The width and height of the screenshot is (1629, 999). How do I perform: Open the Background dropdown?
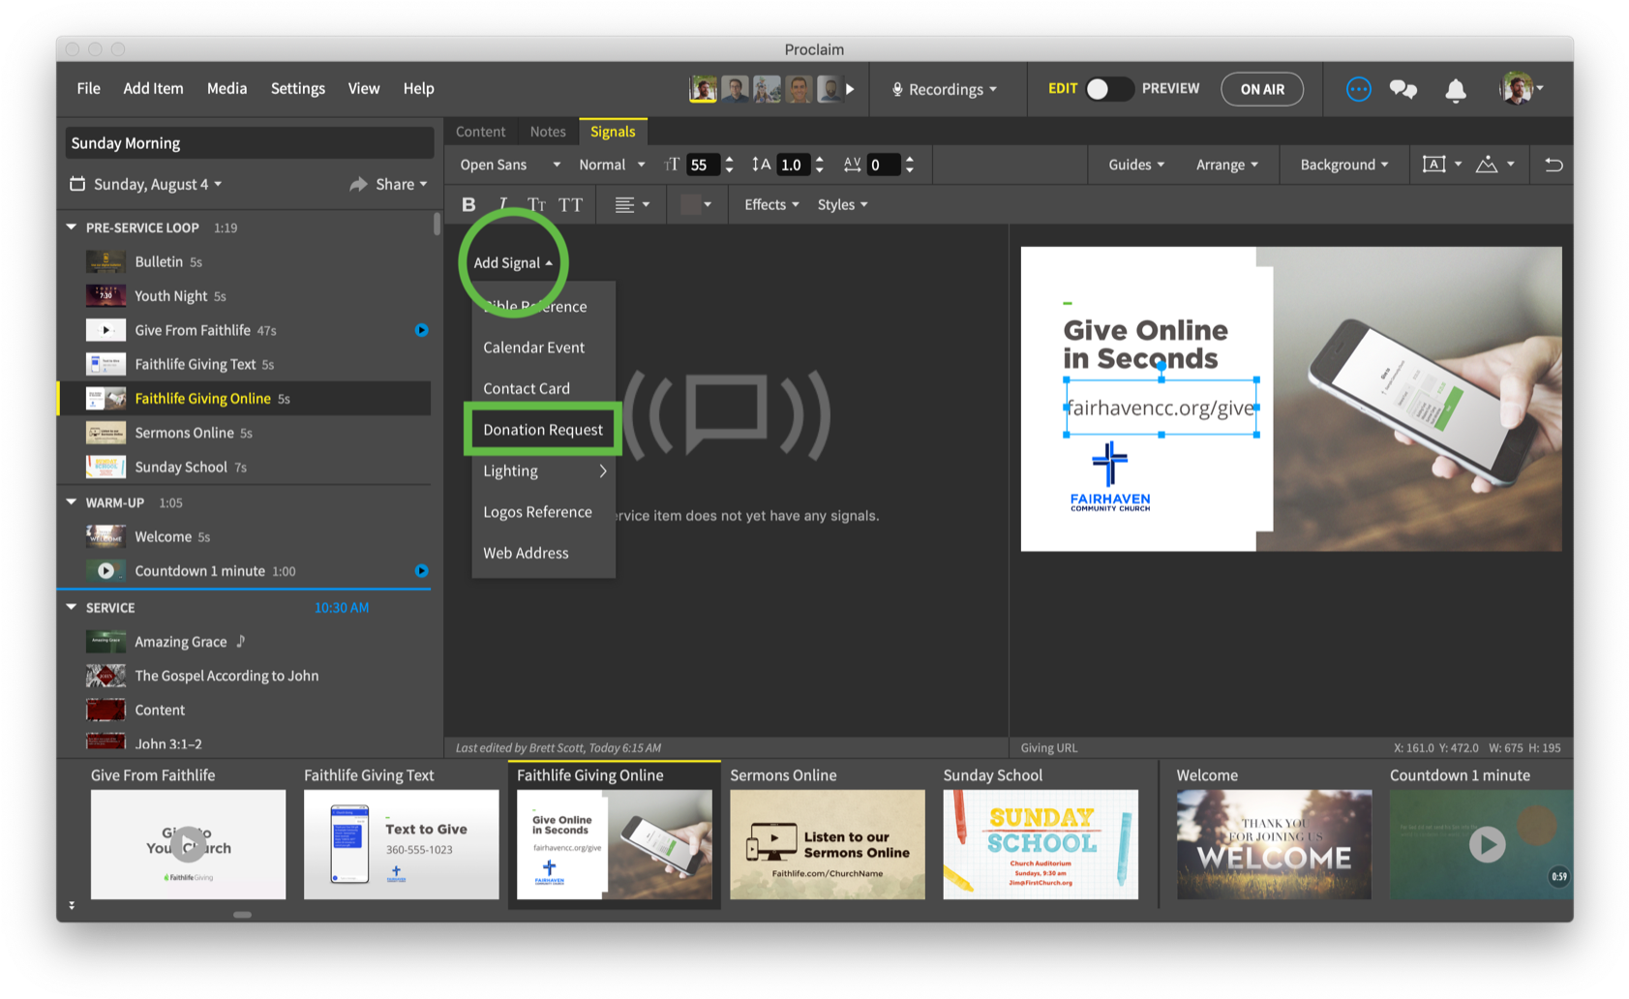click(x=1343, y=165)
